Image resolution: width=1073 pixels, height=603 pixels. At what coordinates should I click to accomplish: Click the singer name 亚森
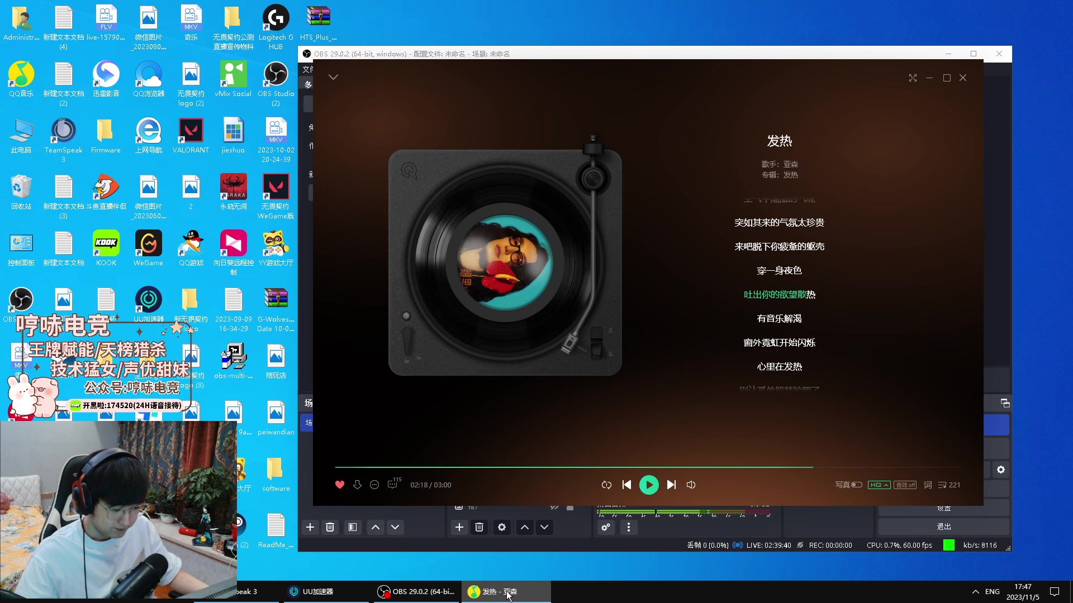click(791, 164)
